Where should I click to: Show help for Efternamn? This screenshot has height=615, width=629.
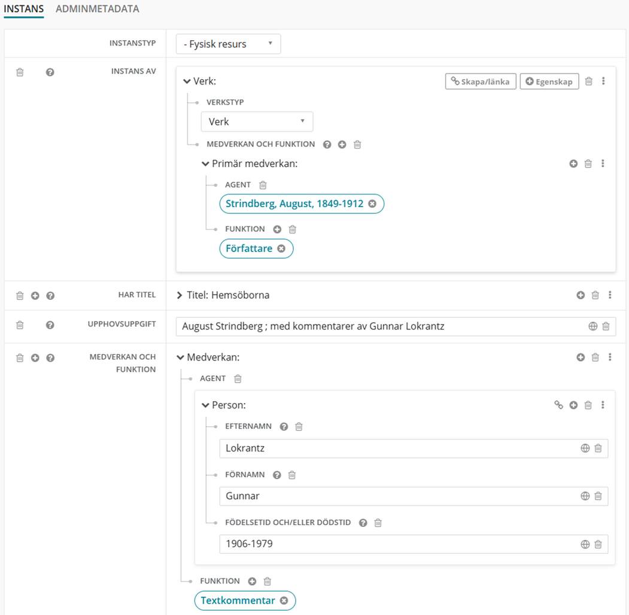click(284, 427)
